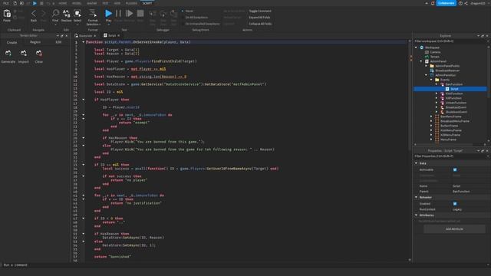The width and height of the screenshot is (491, 276).
Task: Switch to the PLUGINS ribbon tab
Action: (131, 3)
